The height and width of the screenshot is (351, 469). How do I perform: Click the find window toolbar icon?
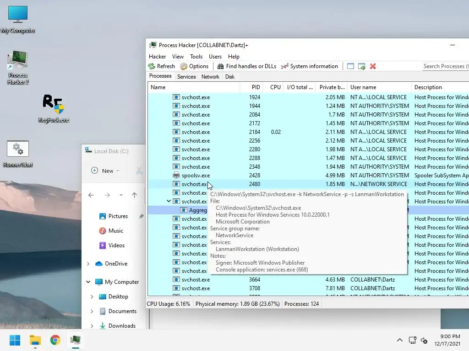pos(350,66)
